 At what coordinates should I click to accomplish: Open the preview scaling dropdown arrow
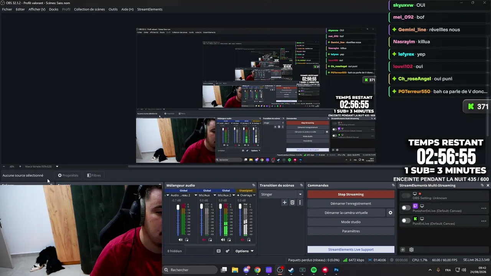click(x=57, y=166)
